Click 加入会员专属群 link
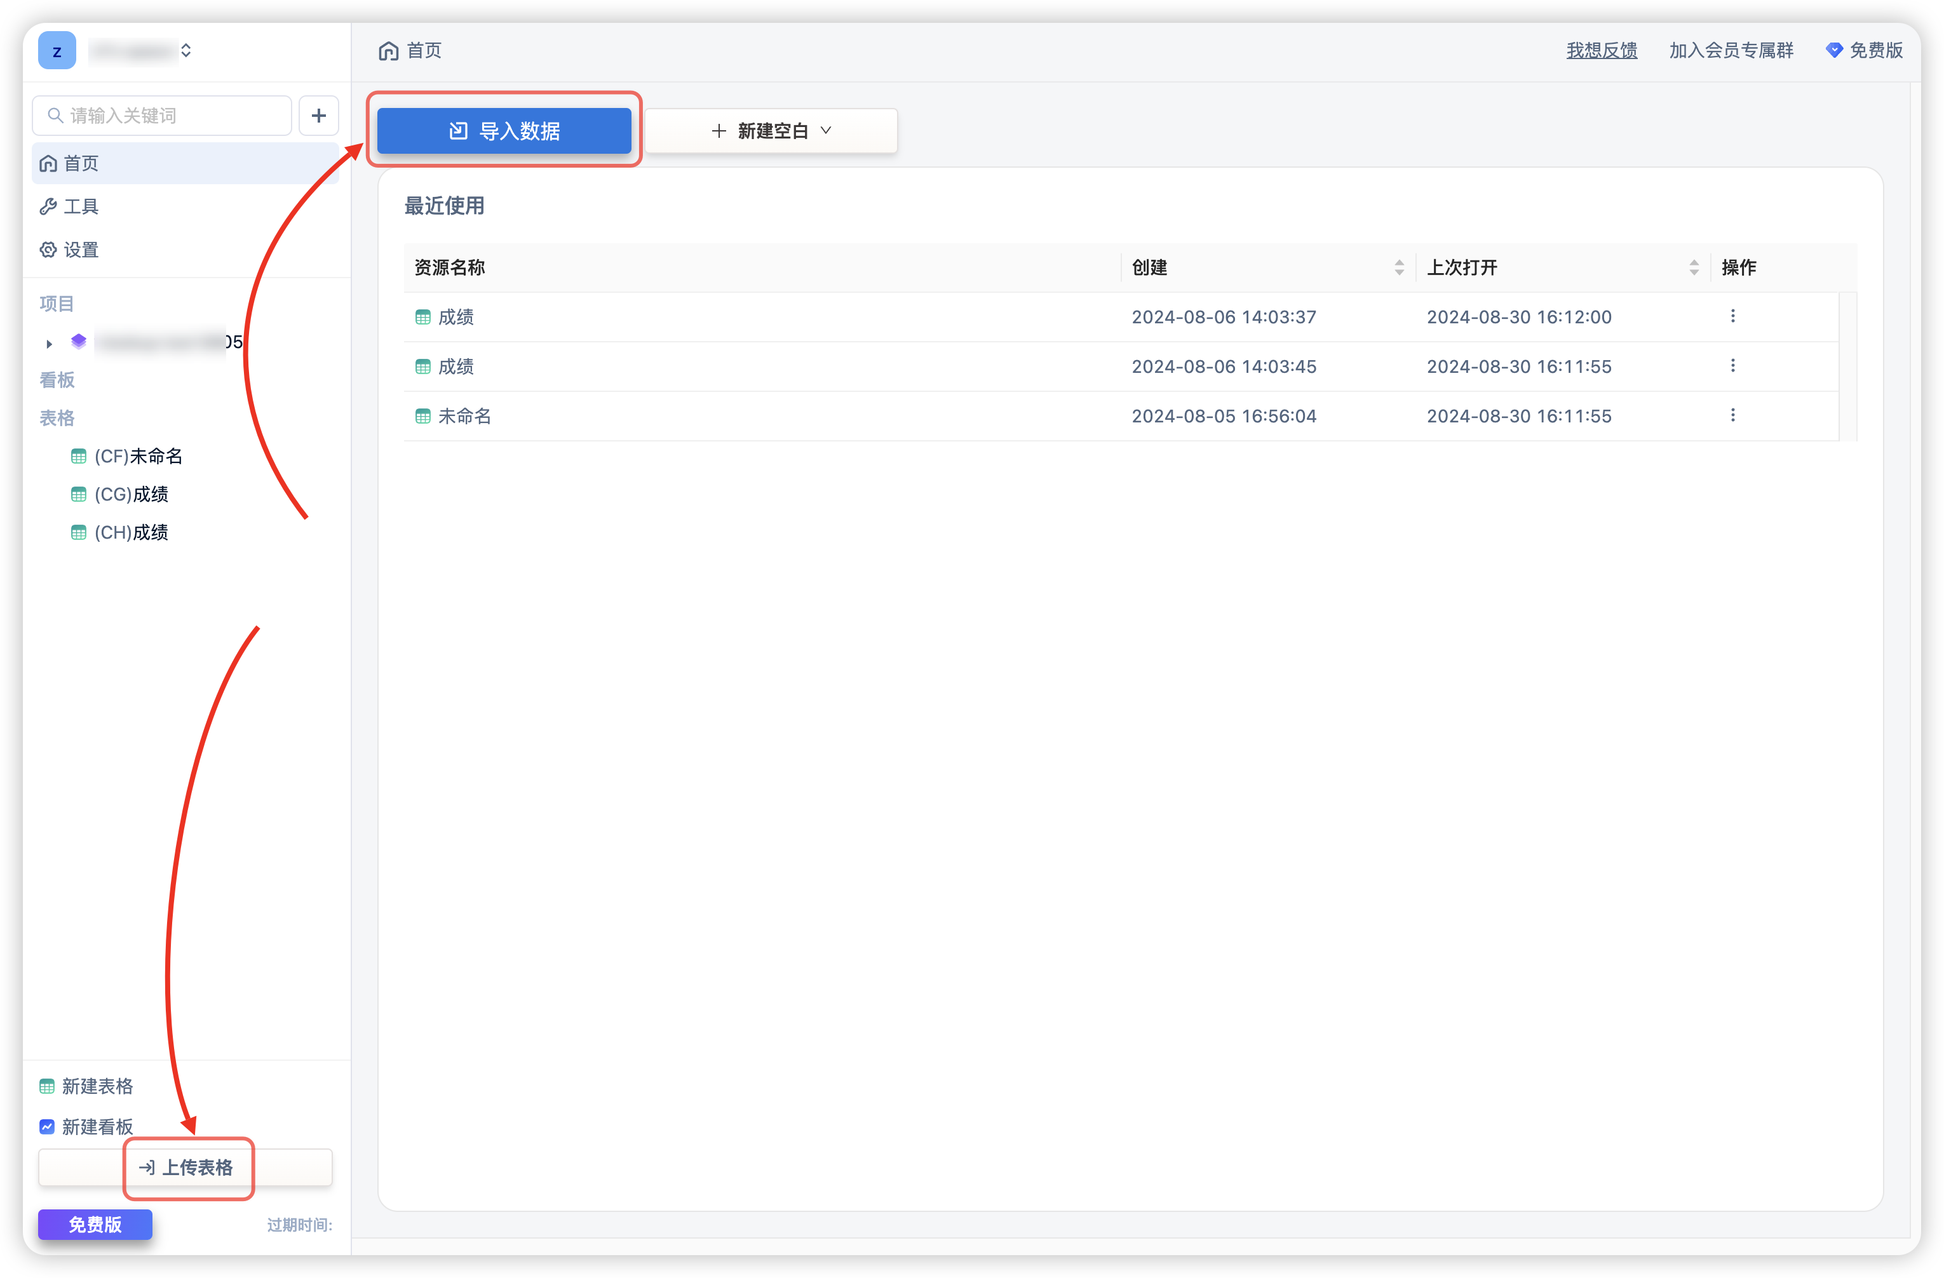 coord(1731,51)
